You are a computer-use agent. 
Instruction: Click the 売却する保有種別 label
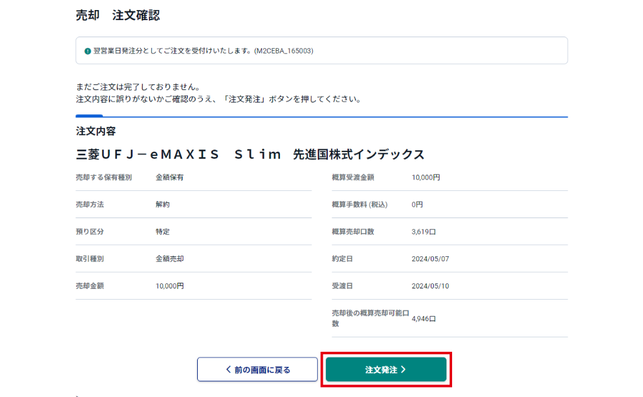pos(104,178)
